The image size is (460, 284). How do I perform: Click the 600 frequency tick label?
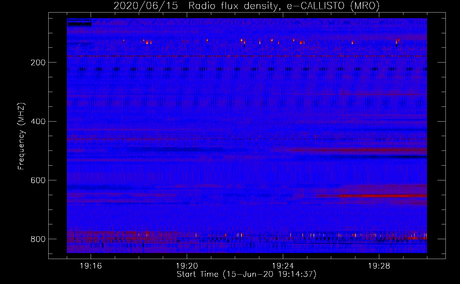point(38,181)
